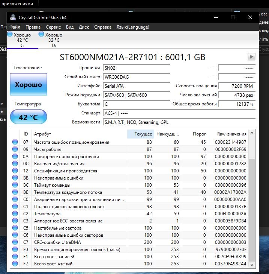The width and height of the screenshot is (269, 274).
Task: Click the 7200 RPM rotation speed field
Action: 237,86
